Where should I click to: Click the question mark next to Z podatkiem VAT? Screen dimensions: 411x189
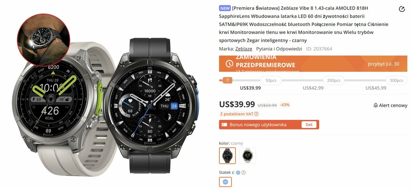pyautogui.click(x=256, y=114)
